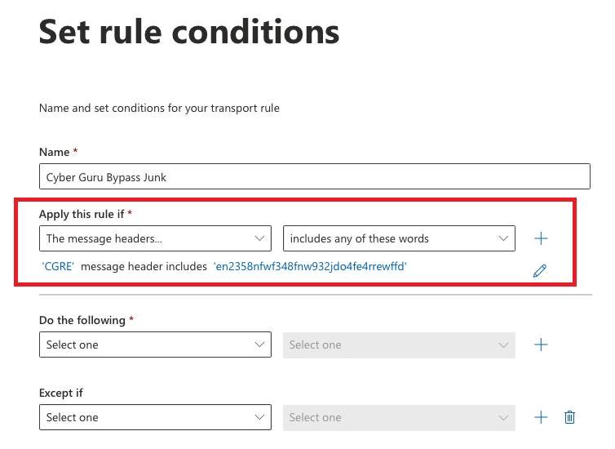This screenshot has height=449, width=615.
Task: Click the disabled Except if second dropdown
Action: pos(399,418)
